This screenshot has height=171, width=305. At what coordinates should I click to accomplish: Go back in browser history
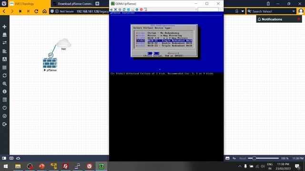coord(4,11)
